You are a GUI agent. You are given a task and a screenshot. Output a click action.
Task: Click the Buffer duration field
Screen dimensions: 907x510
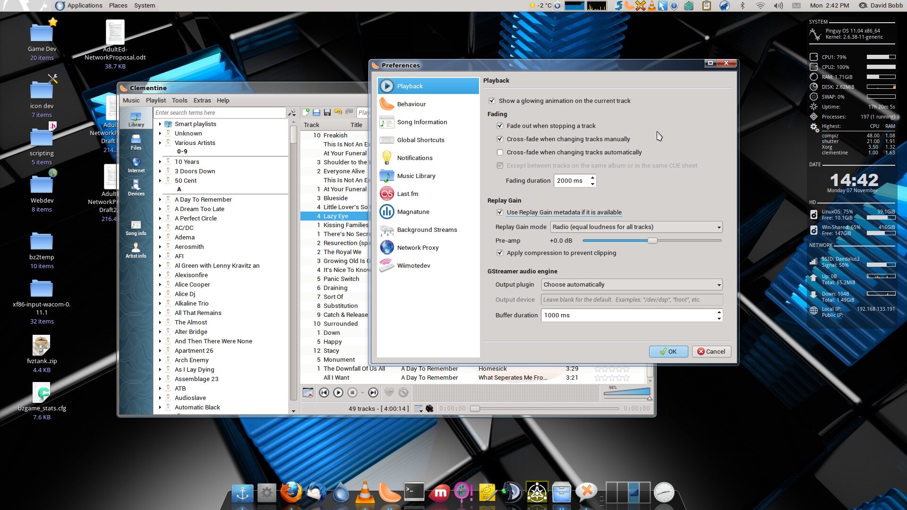[628, 315]
